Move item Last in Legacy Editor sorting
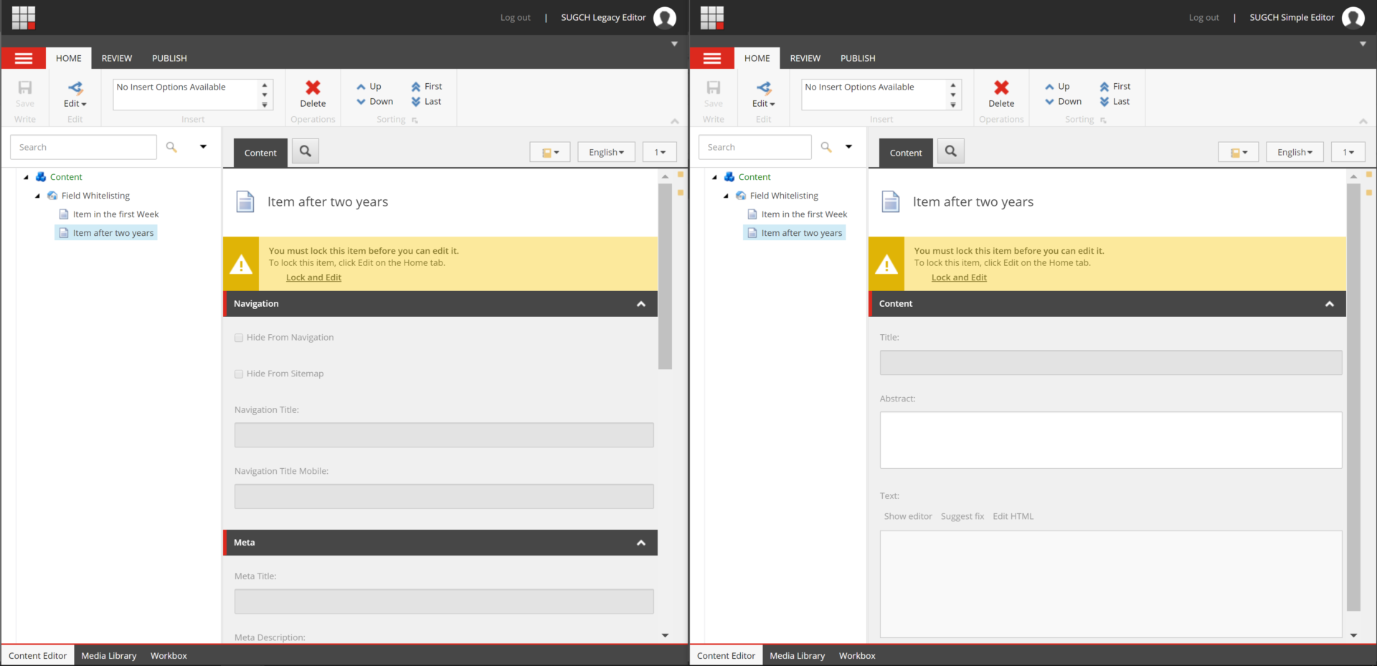The image size is (1377, 666). [425, 102]
